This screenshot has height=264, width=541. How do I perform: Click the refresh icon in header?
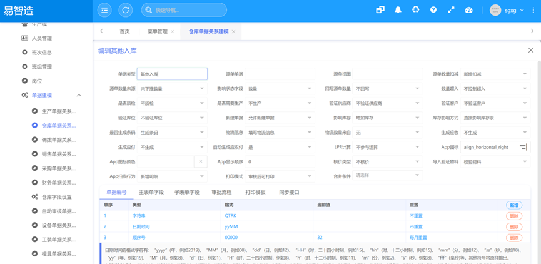tap(126, 9)
